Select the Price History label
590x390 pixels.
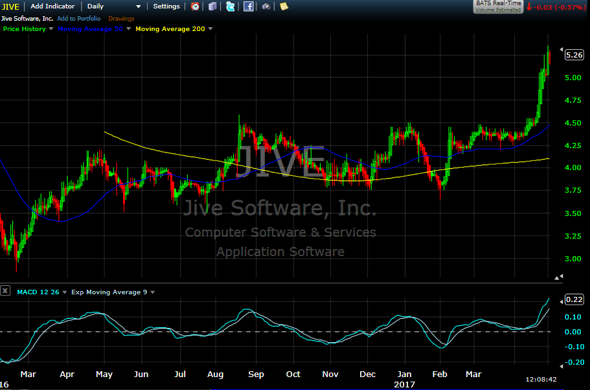[x=25, y=28]
